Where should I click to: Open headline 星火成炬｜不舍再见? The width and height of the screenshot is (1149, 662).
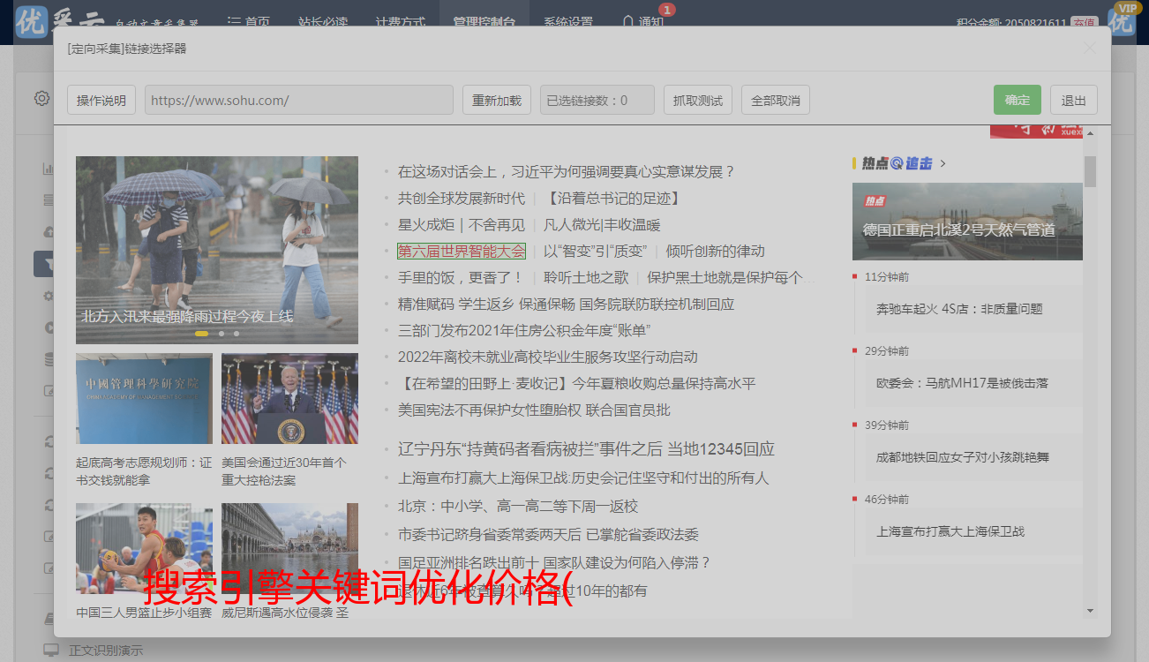coord(462,224)
